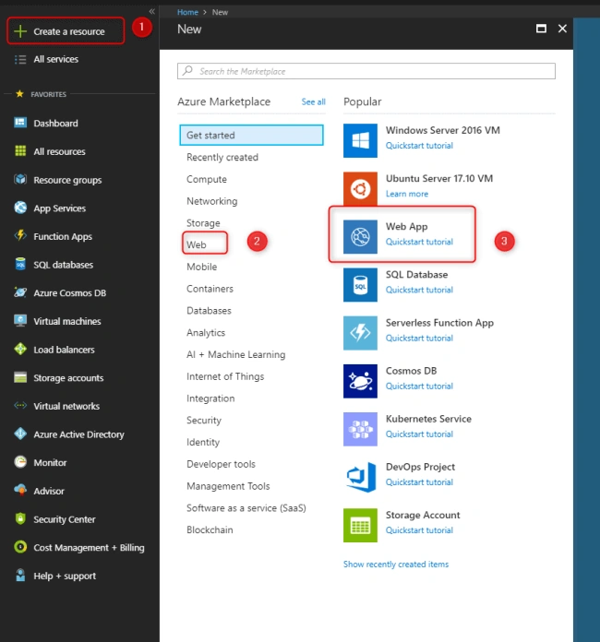The image size is (600, 642).
Task: Open DevOps Project Quickstart tutorial link
Action: [x=419, y=482]
